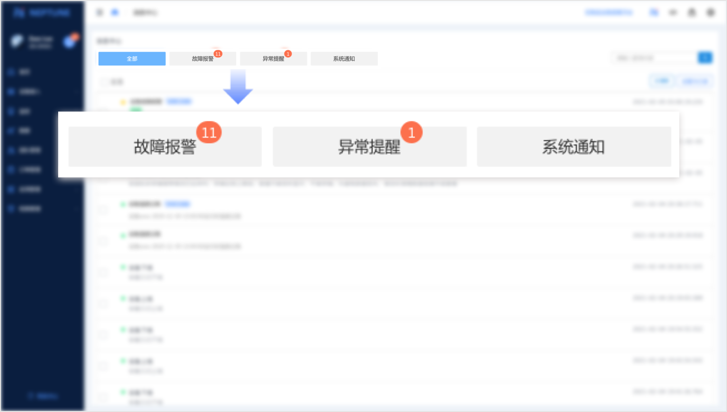
Task: Click the blue home breadcrumb icon
Action: [115, 12]
